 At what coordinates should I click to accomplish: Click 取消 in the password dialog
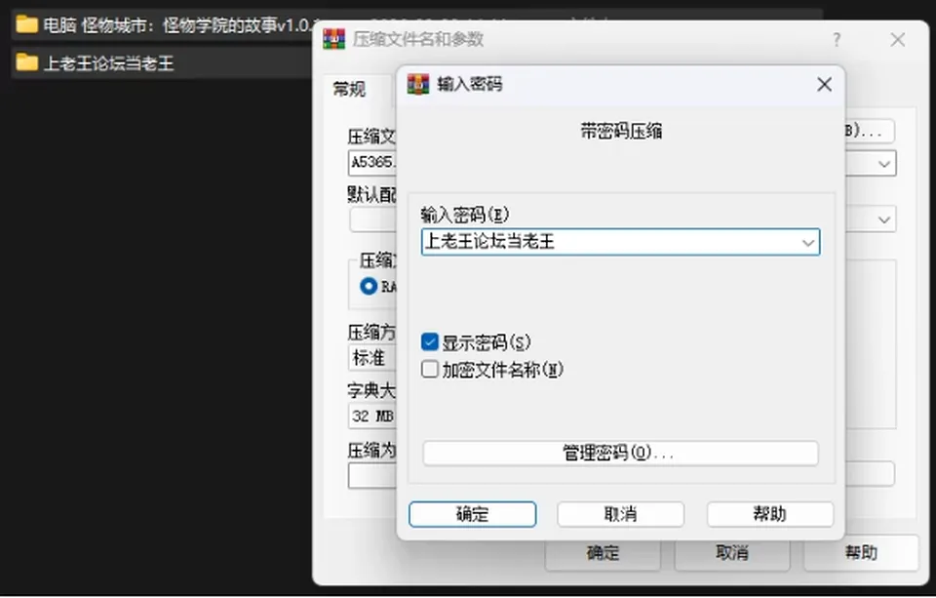[620, 514]
